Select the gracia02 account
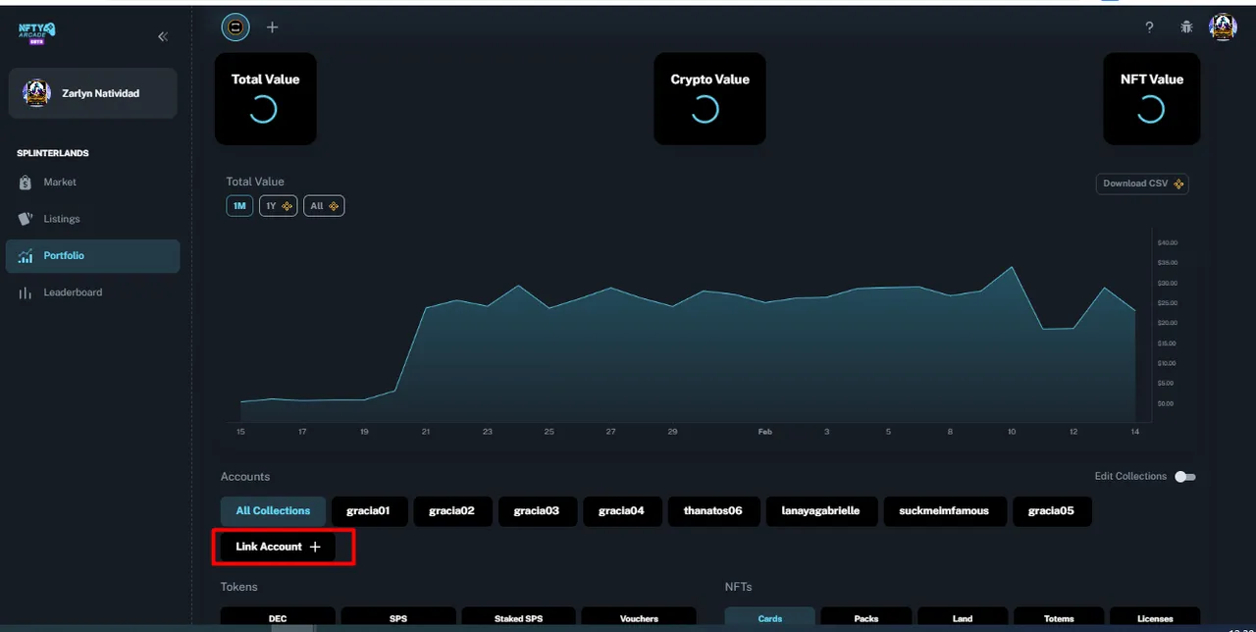The width and height of the screenshot is (1256, 632). [451, 511]
